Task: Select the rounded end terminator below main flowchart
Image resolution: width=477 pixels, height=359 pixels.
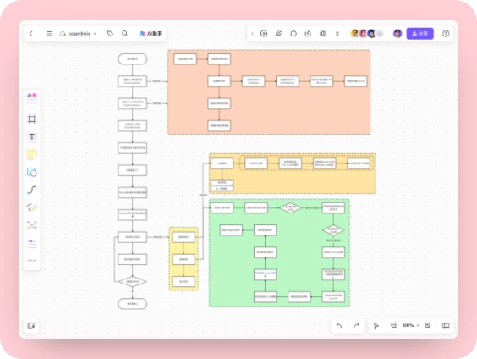Action: 132,304
